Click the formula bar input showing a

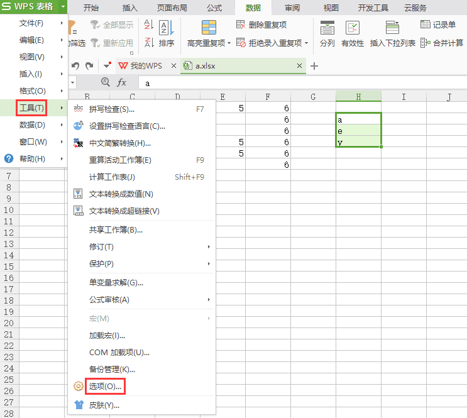302,83
